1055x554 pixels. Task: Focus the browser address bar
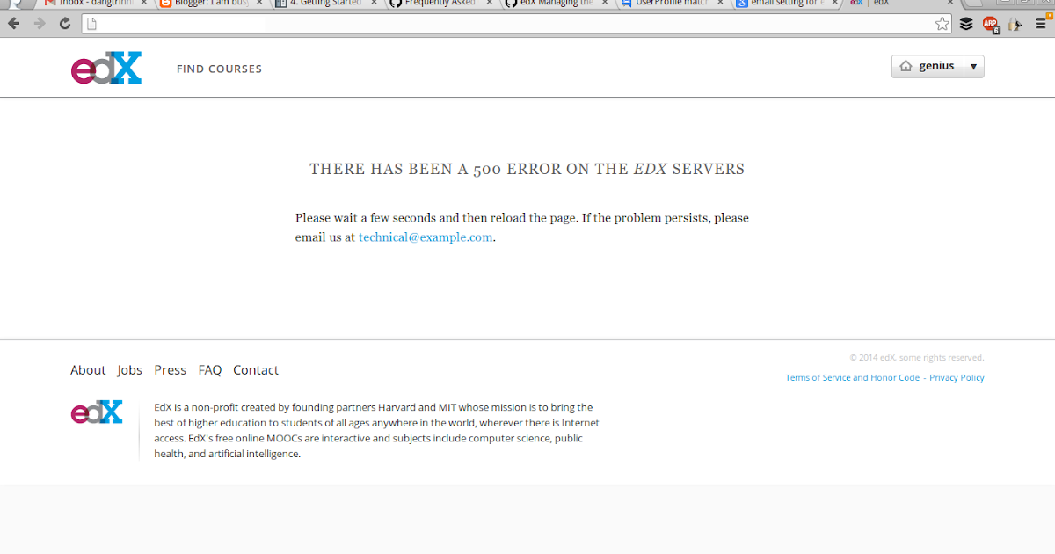pos(519,24)
